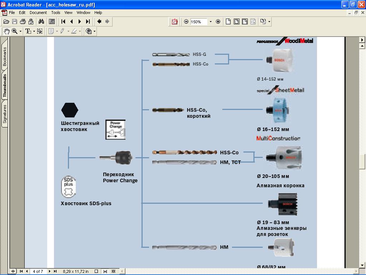The width and height of the screenshot is (366, 275).
Task: Click the Digital Signature tool icon
Action: point(89,32)
